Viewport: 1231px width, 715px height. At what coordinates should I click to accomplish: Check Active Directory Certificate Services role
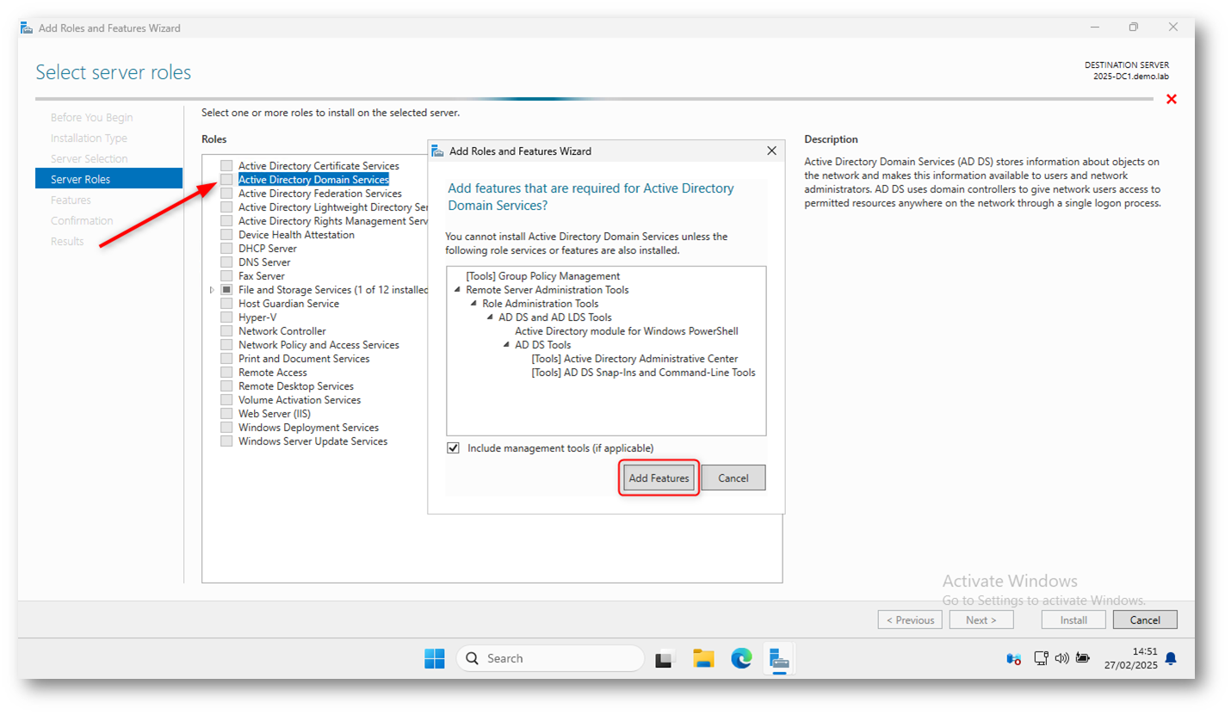pos(226,165)
